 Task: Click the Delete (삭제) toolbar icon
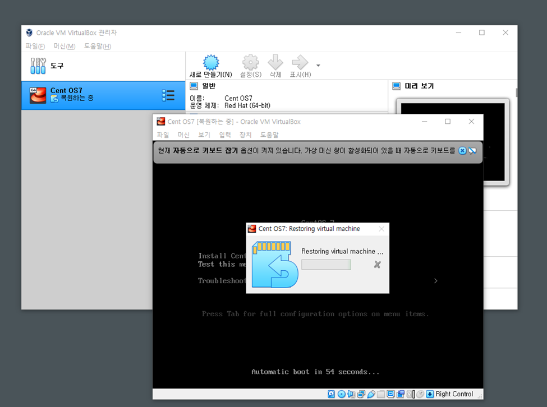point(275,62)
